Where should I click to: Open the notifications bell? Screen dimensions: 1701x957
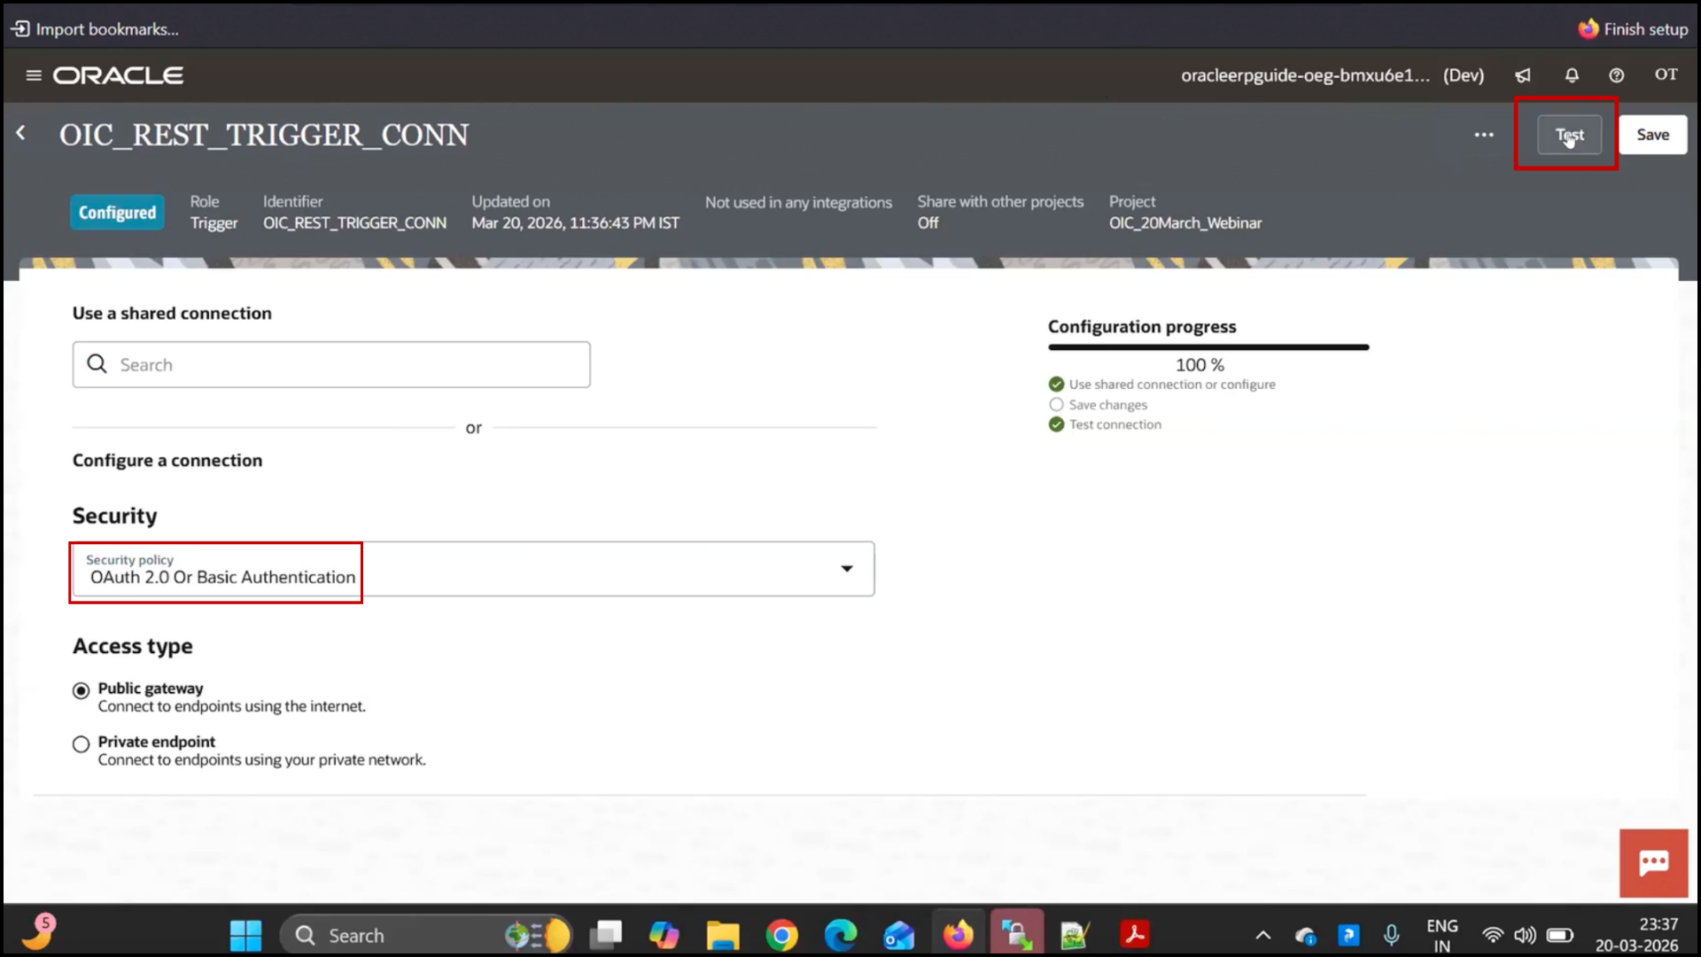coord(1572,75)
